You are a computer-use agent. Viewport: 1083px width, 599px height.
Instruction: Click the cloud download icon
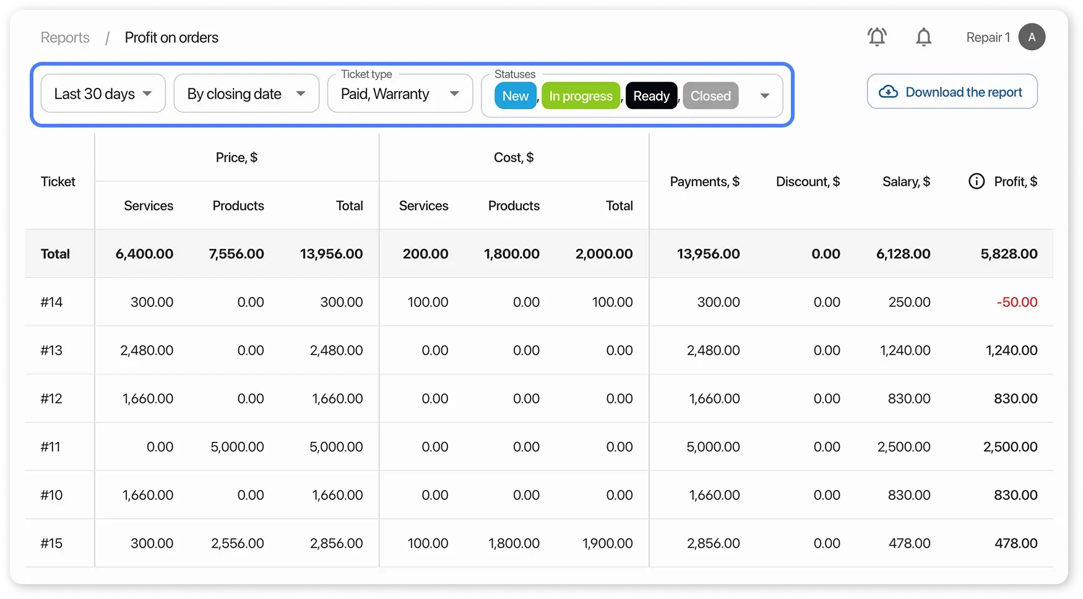(x=888, y=92)
